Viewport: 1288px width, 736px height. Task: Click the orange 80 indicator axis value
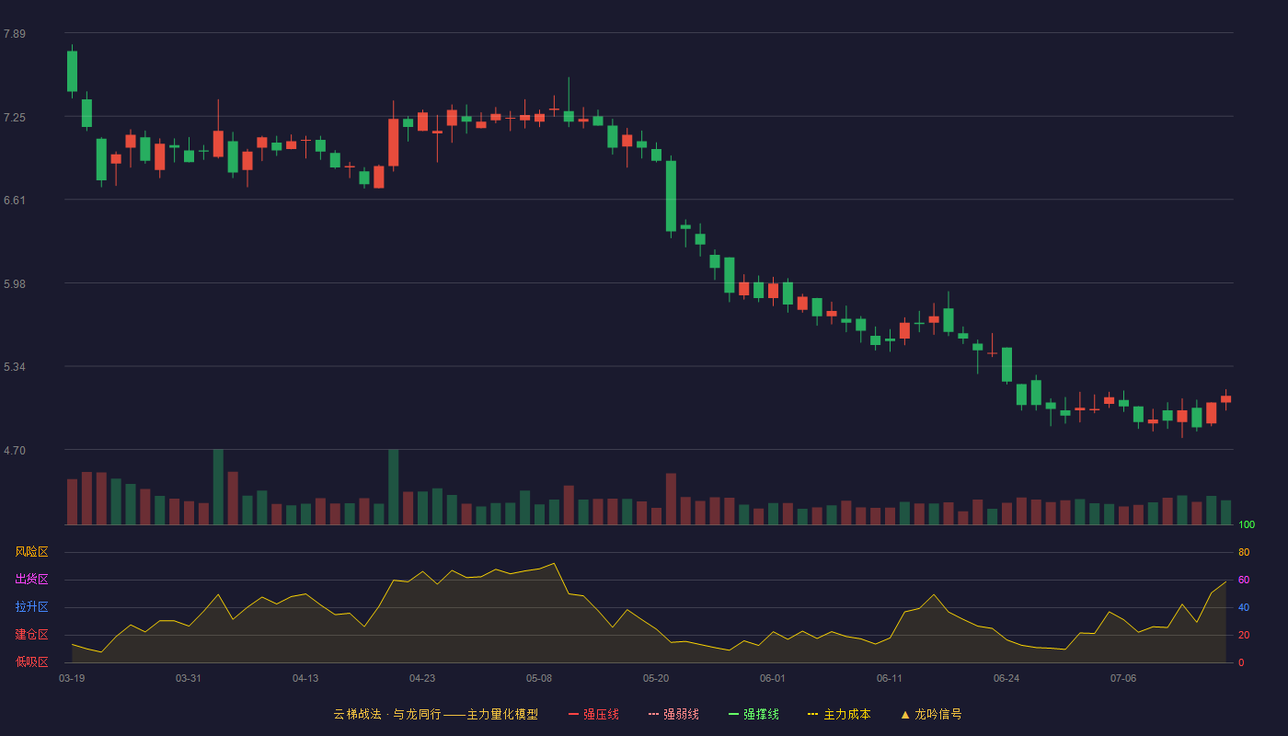coord(1244,552)
